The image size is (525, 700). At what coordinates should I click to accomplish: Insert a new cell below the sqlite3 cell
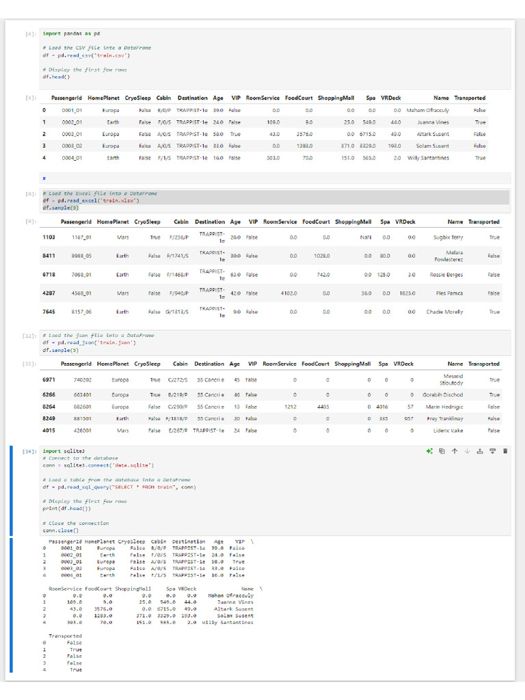pyautogui.click(x=492, y=451)
